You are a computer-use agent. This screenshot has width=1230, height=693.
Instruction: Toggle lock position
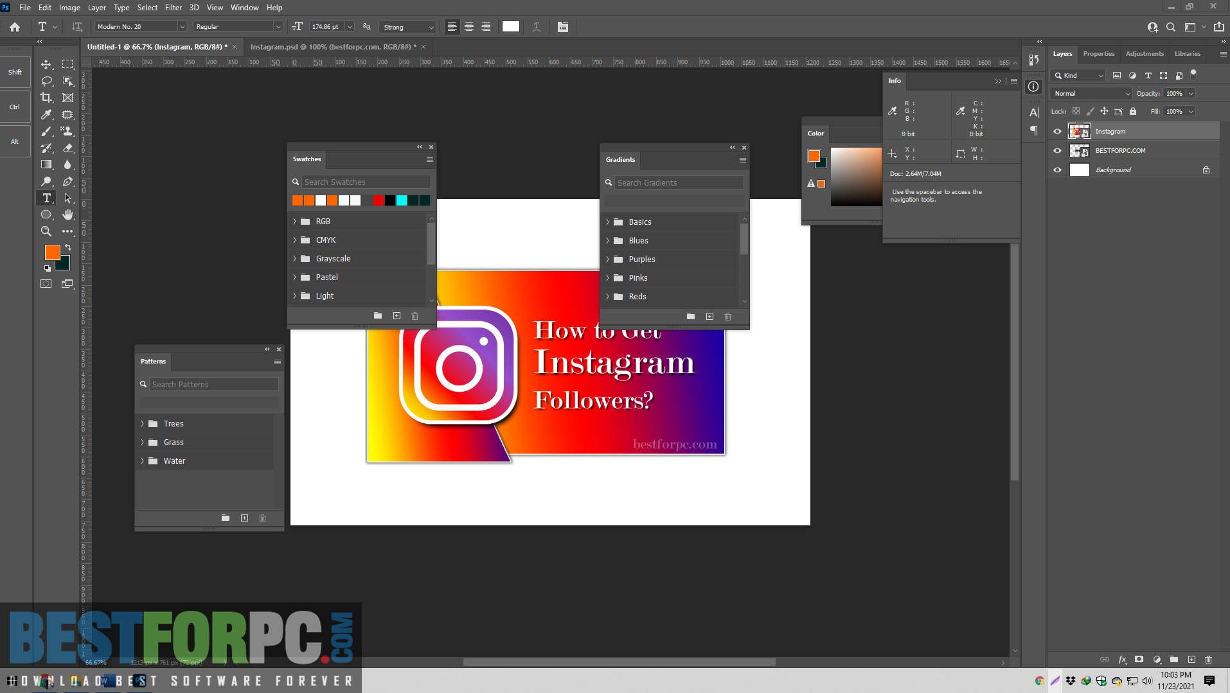point(1104,111)
